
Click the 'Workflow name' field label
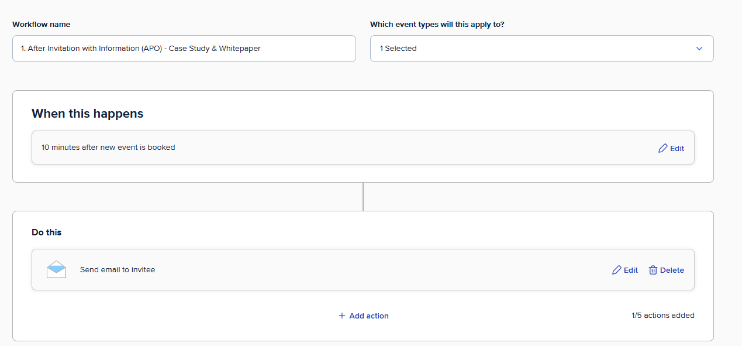pos(42,25)
